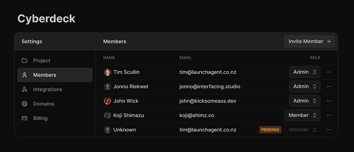Screen dimensions: 354x152
Task: Click the Billing credit card icon
Action: pyautogui.click(x=24, y=118)
